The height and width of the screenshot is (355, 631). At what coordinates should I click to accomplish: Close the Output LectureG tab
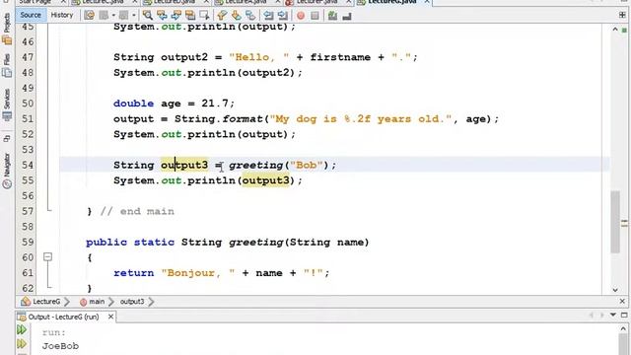click(110, 318)
